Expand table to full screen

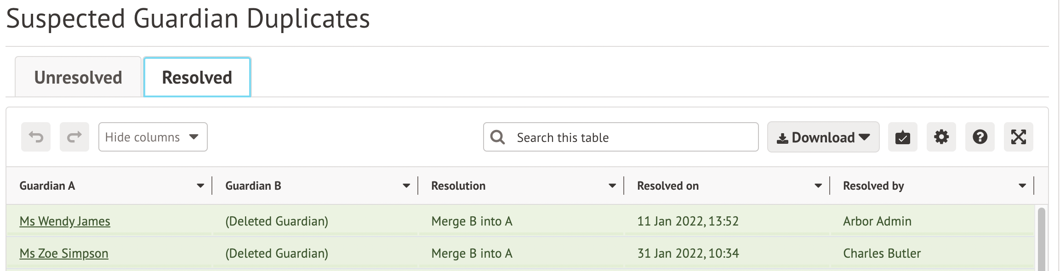click(x=1019, y=137)
